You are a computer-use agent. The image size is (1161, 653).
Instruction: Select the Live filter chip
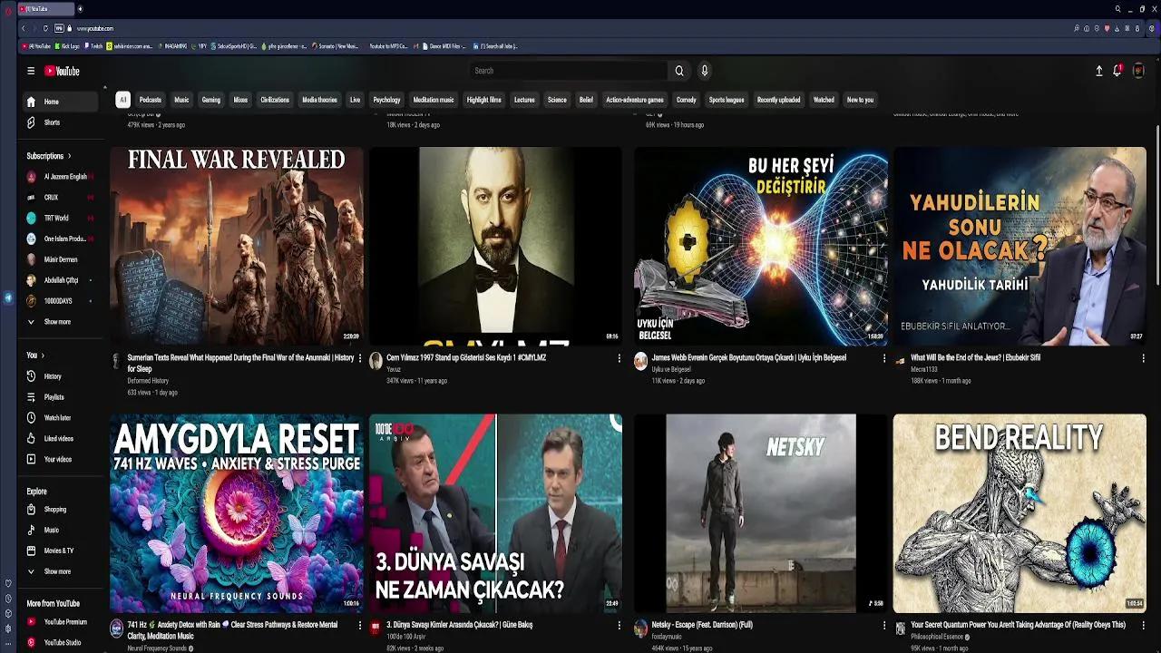tap(355, 100)
